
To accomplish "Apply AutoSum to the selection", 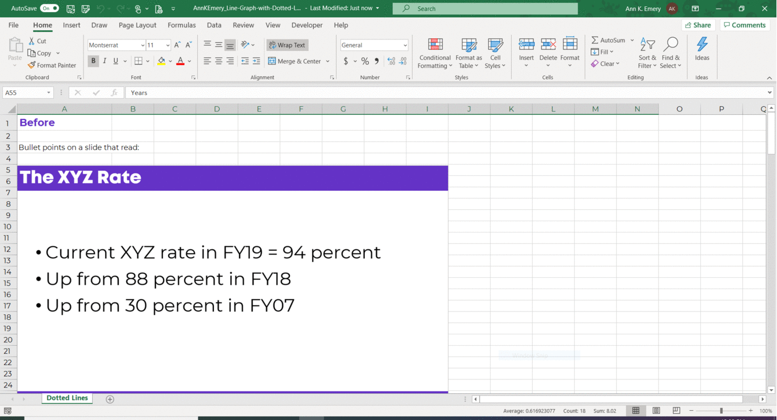I will (x=609, y=39).
